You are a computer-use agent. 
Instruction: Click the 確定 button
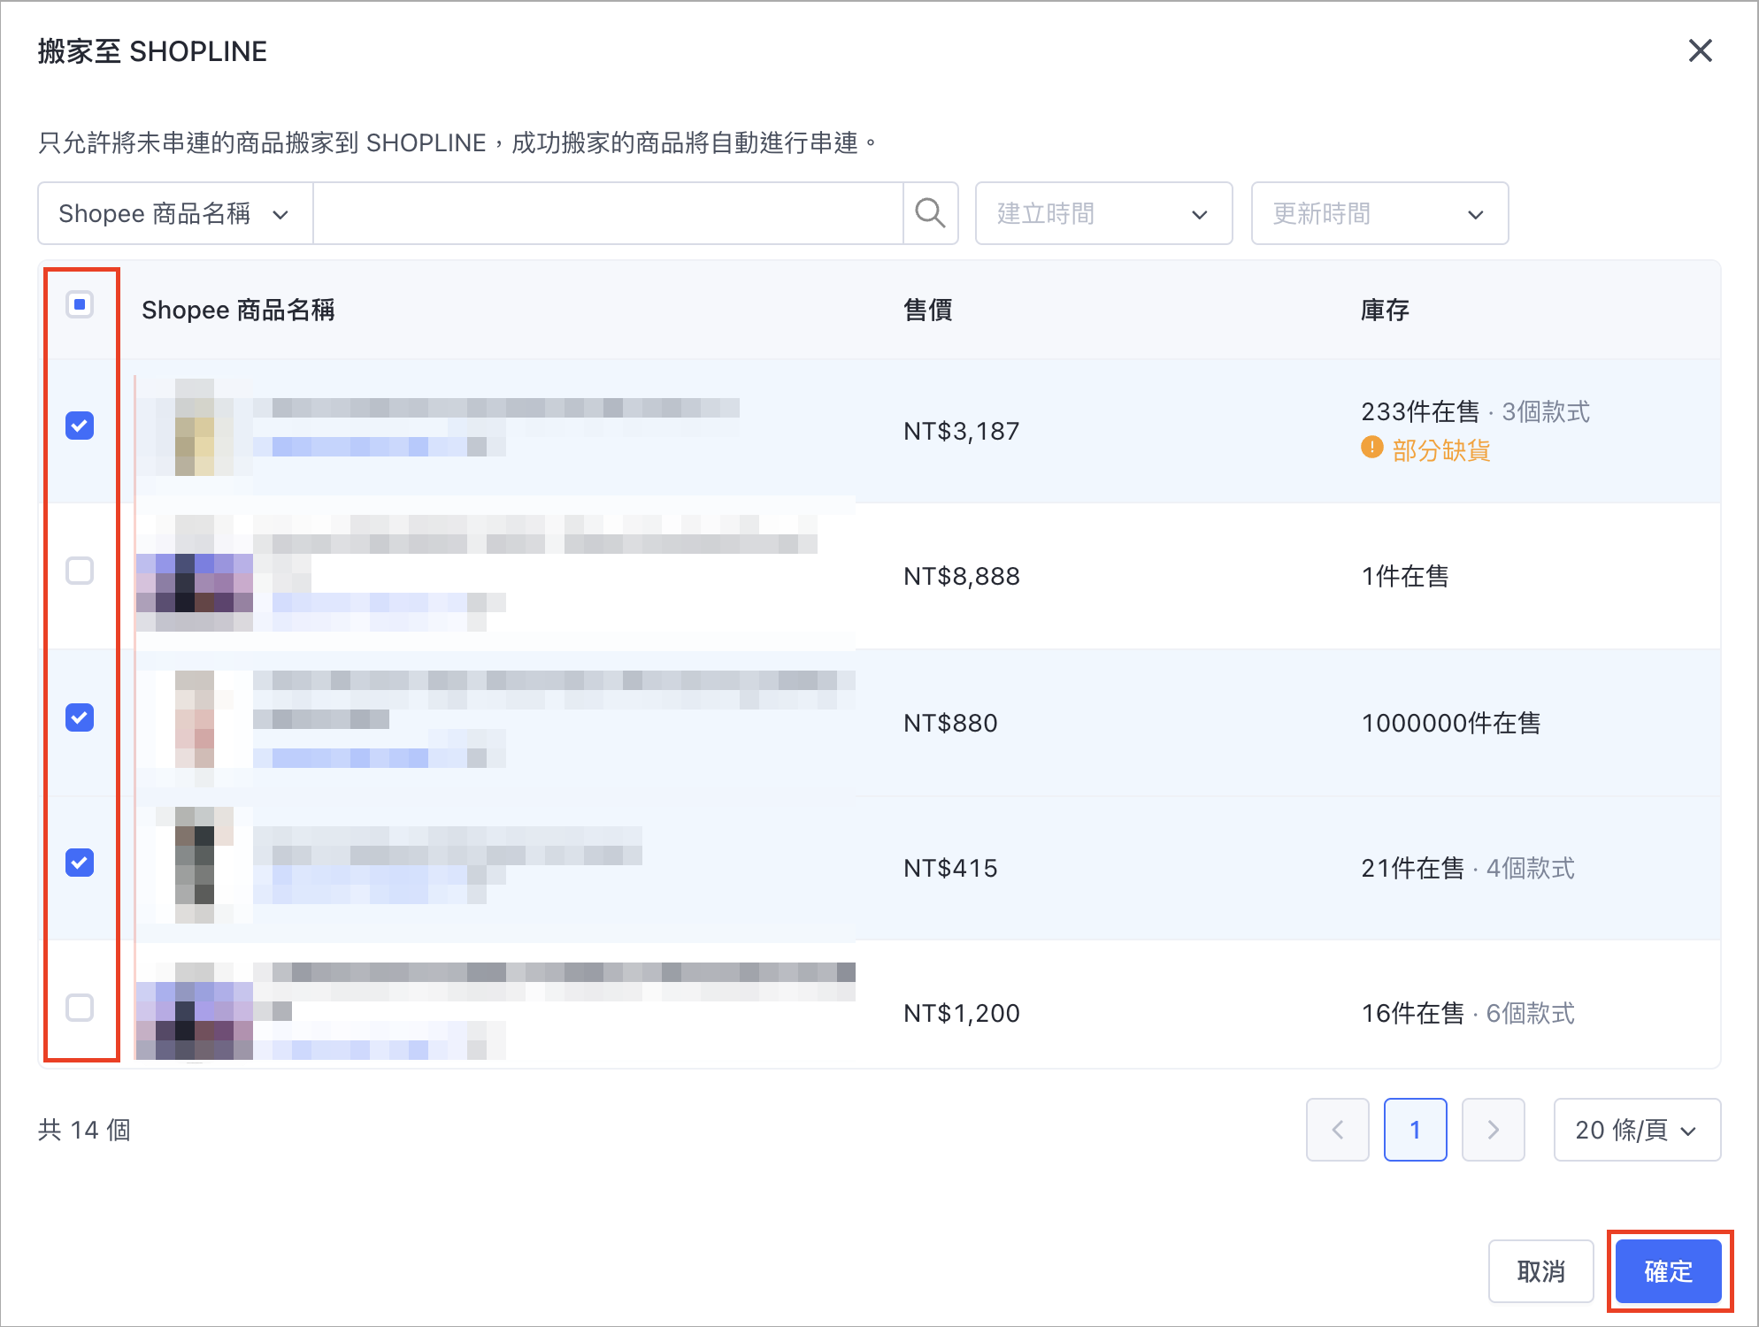pyautogui.click(x=1669, y=1271)
